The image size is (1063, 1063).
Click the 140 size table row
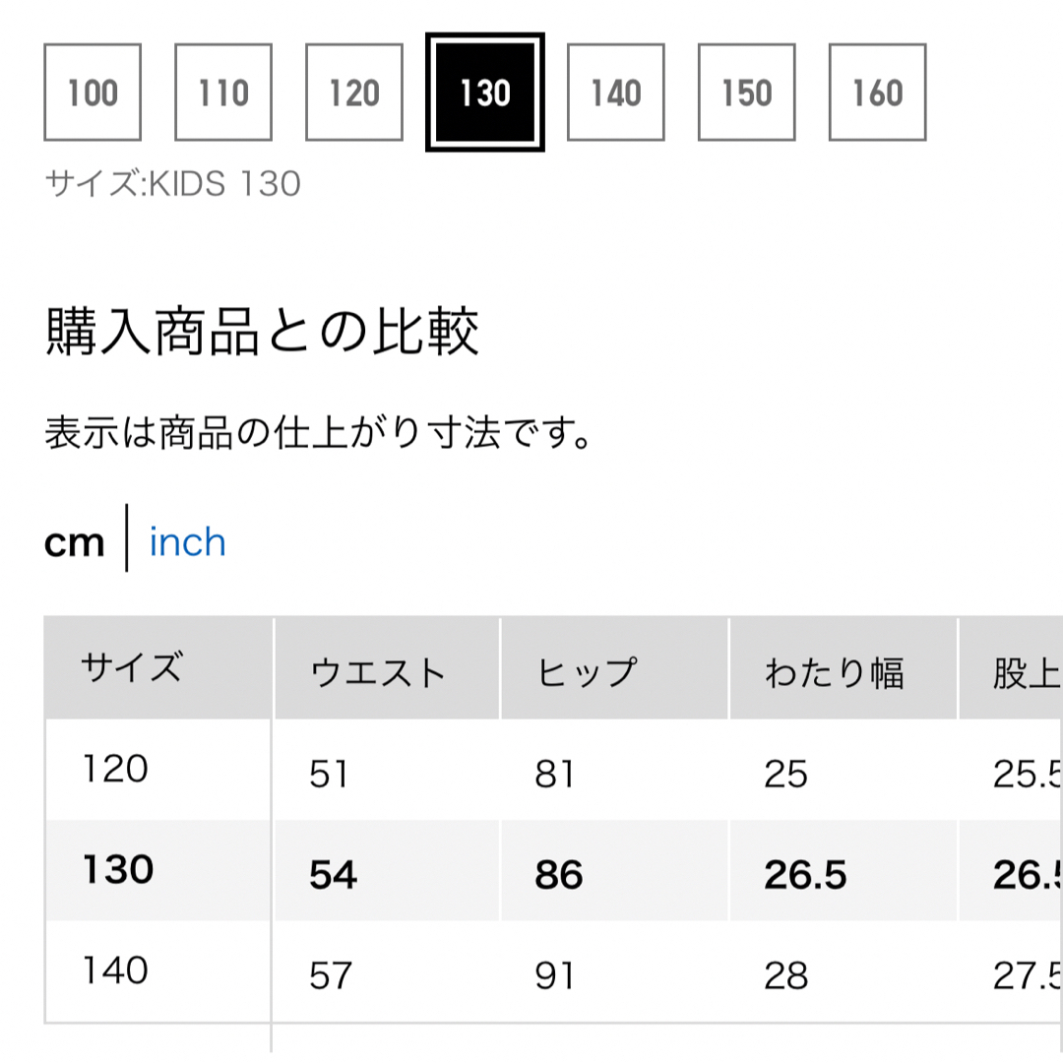(x=553, y=971)
